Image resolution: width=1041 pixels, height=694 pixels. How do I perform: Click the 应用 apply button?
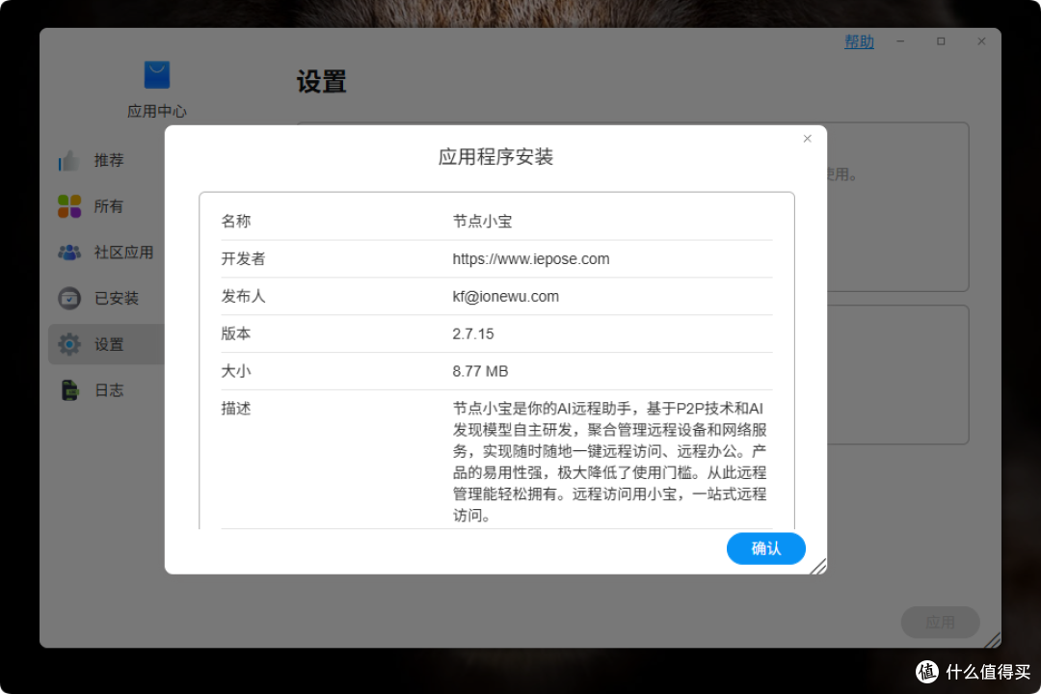(x=940, y=623)
